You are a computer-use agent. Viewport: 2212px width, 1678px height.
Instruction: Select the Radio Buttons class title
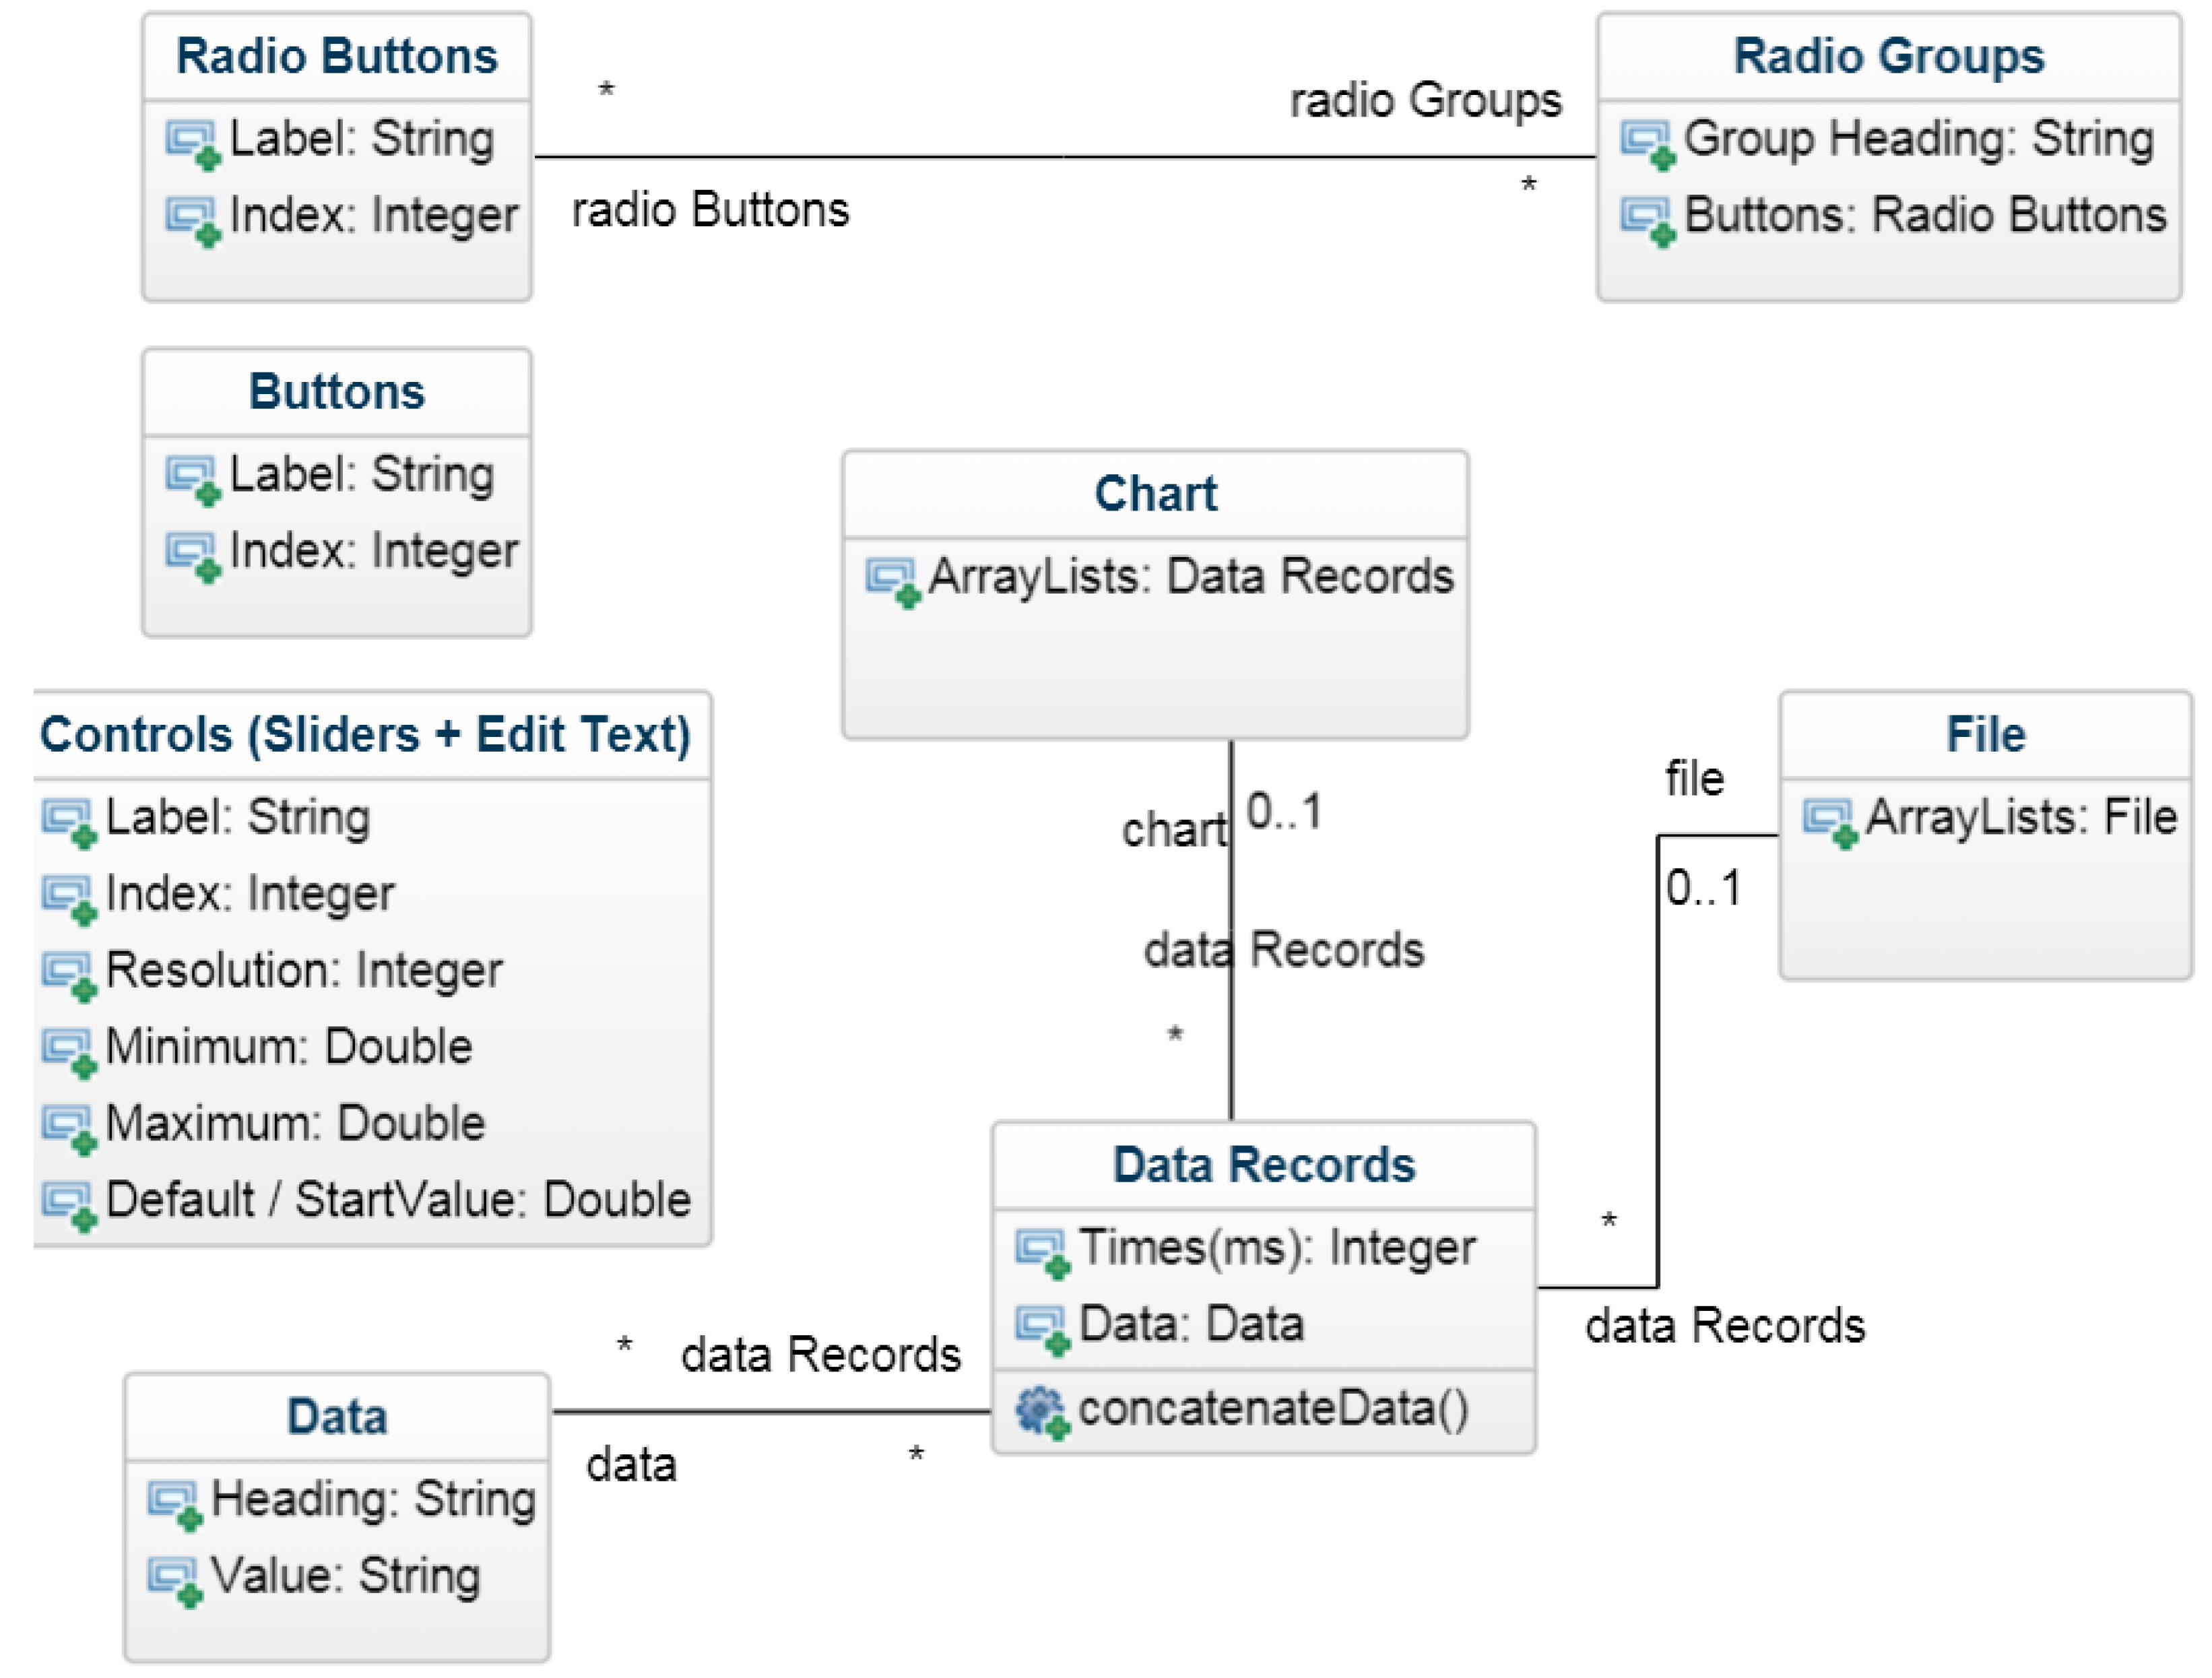click(337, 56)
